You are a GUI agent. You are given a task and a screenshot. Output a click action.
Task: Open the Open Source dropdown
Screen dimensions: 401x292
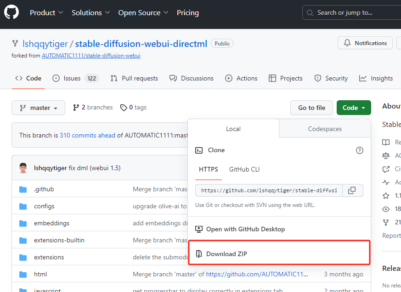point(143,12)
